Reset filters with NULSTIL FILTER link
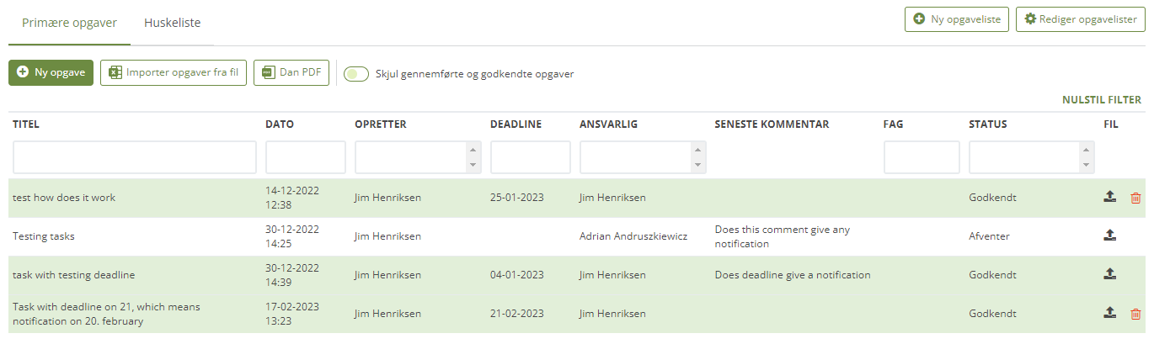This screenshot has height=344, width=1154. pos(1101,100)
